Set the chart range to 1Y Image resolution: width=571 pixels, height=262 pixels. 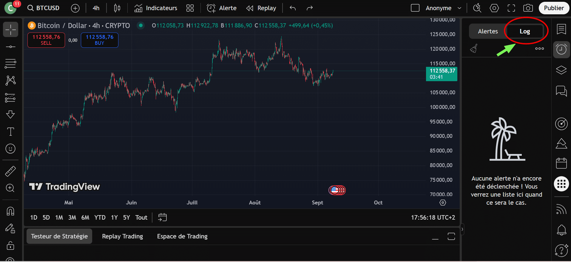coord(114,218)
